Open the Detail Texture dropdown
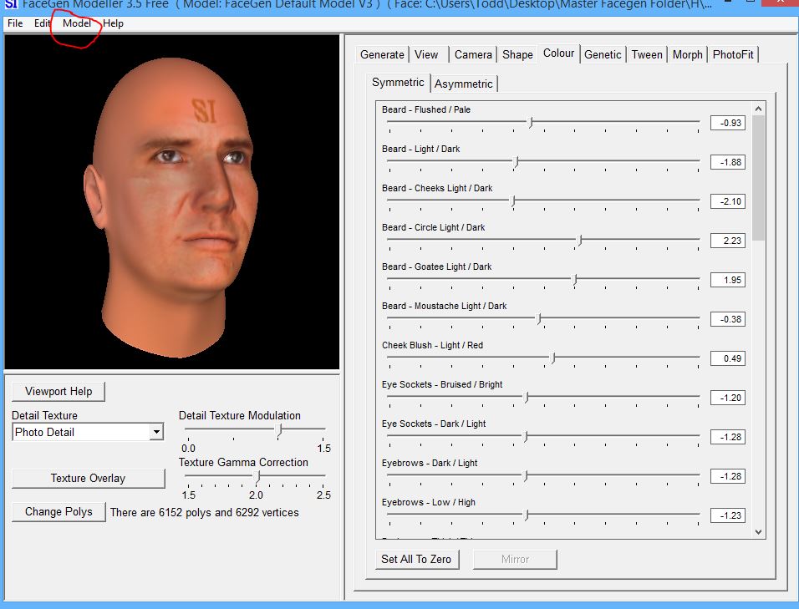Viewport: 799px width, 609px height. pyautogui.click(x=155, y=433)
